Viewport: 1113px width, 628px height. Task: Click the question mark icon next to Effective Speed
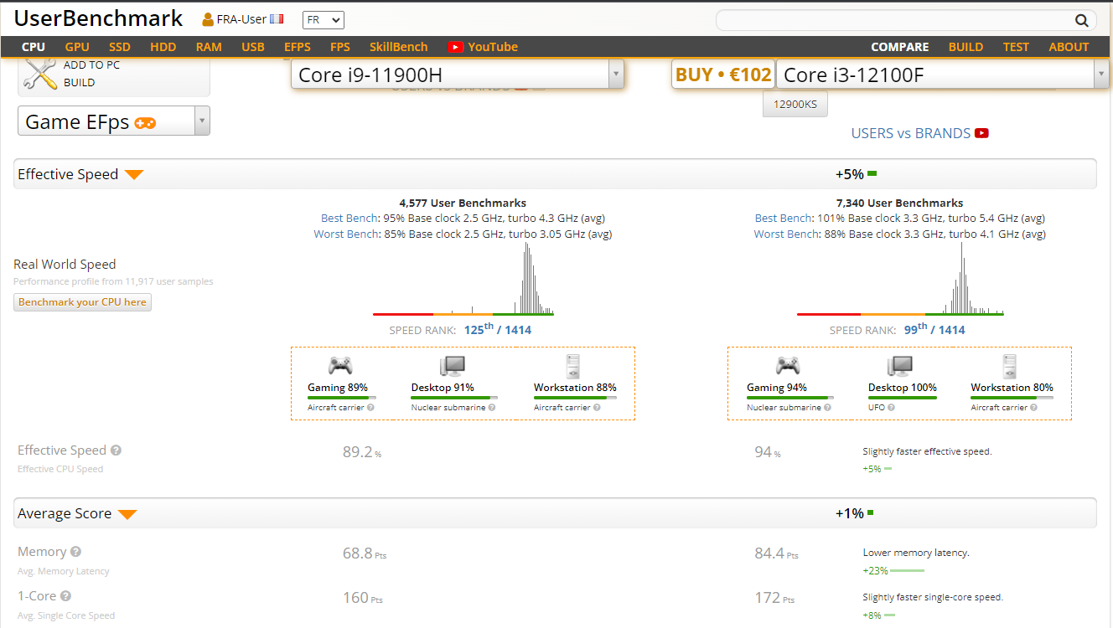pos(116,450)
